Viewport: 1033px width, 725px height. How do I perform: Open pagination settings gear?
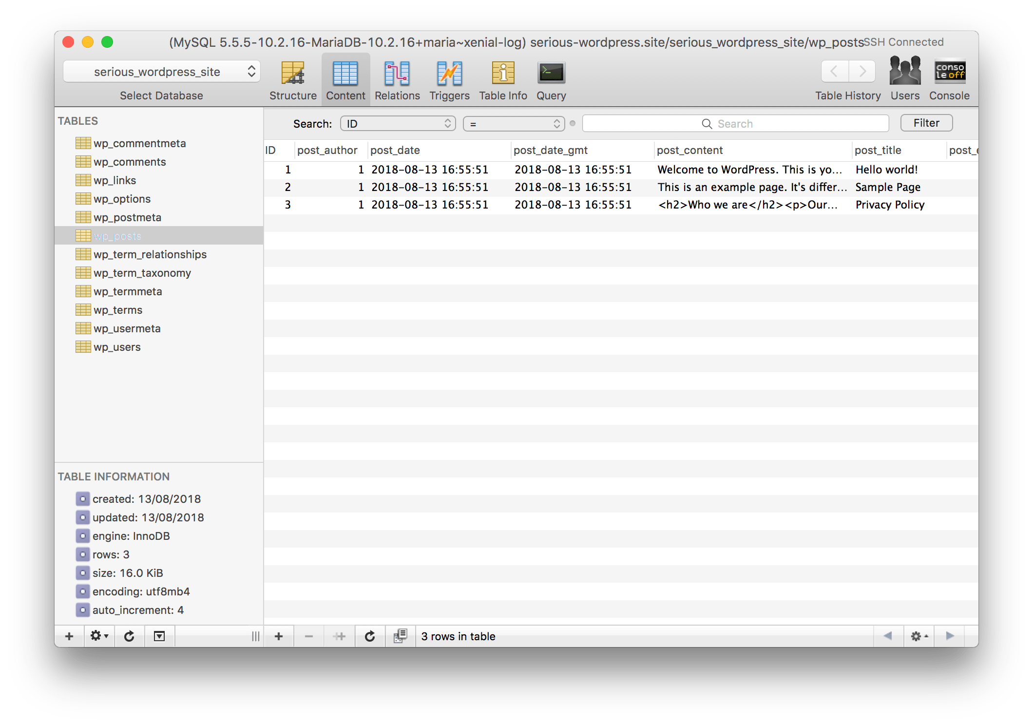click(x=919, y=636)
